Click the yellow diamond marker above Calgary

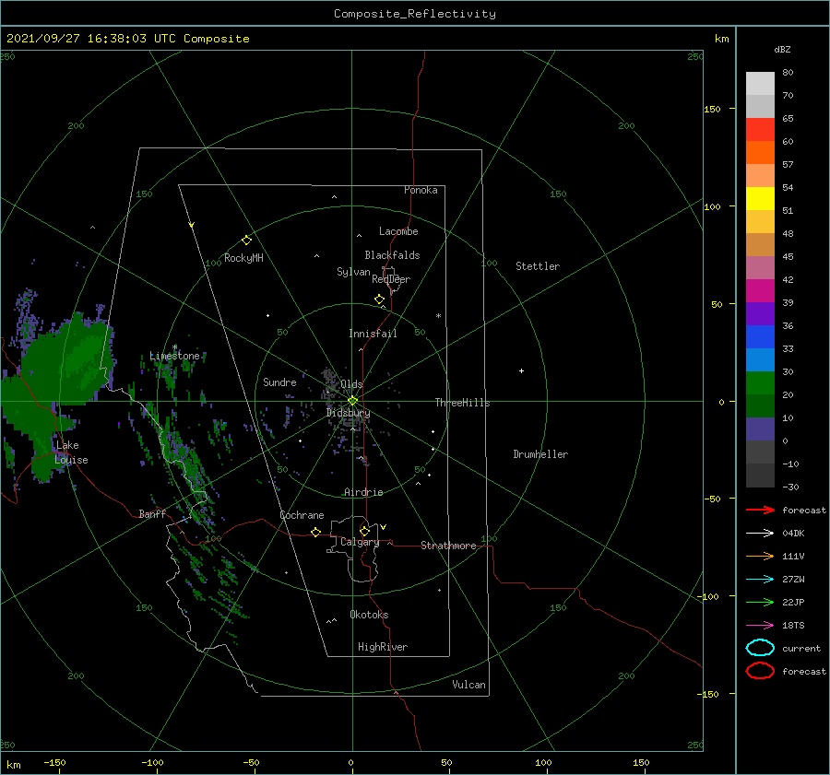tap(364, 531)
